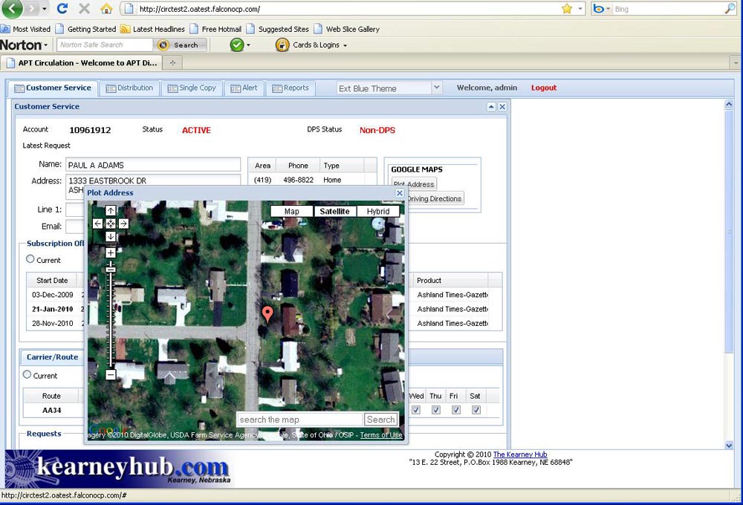Click the Logout link
Viewport: 743px width, 505px height.
(543, 88)
